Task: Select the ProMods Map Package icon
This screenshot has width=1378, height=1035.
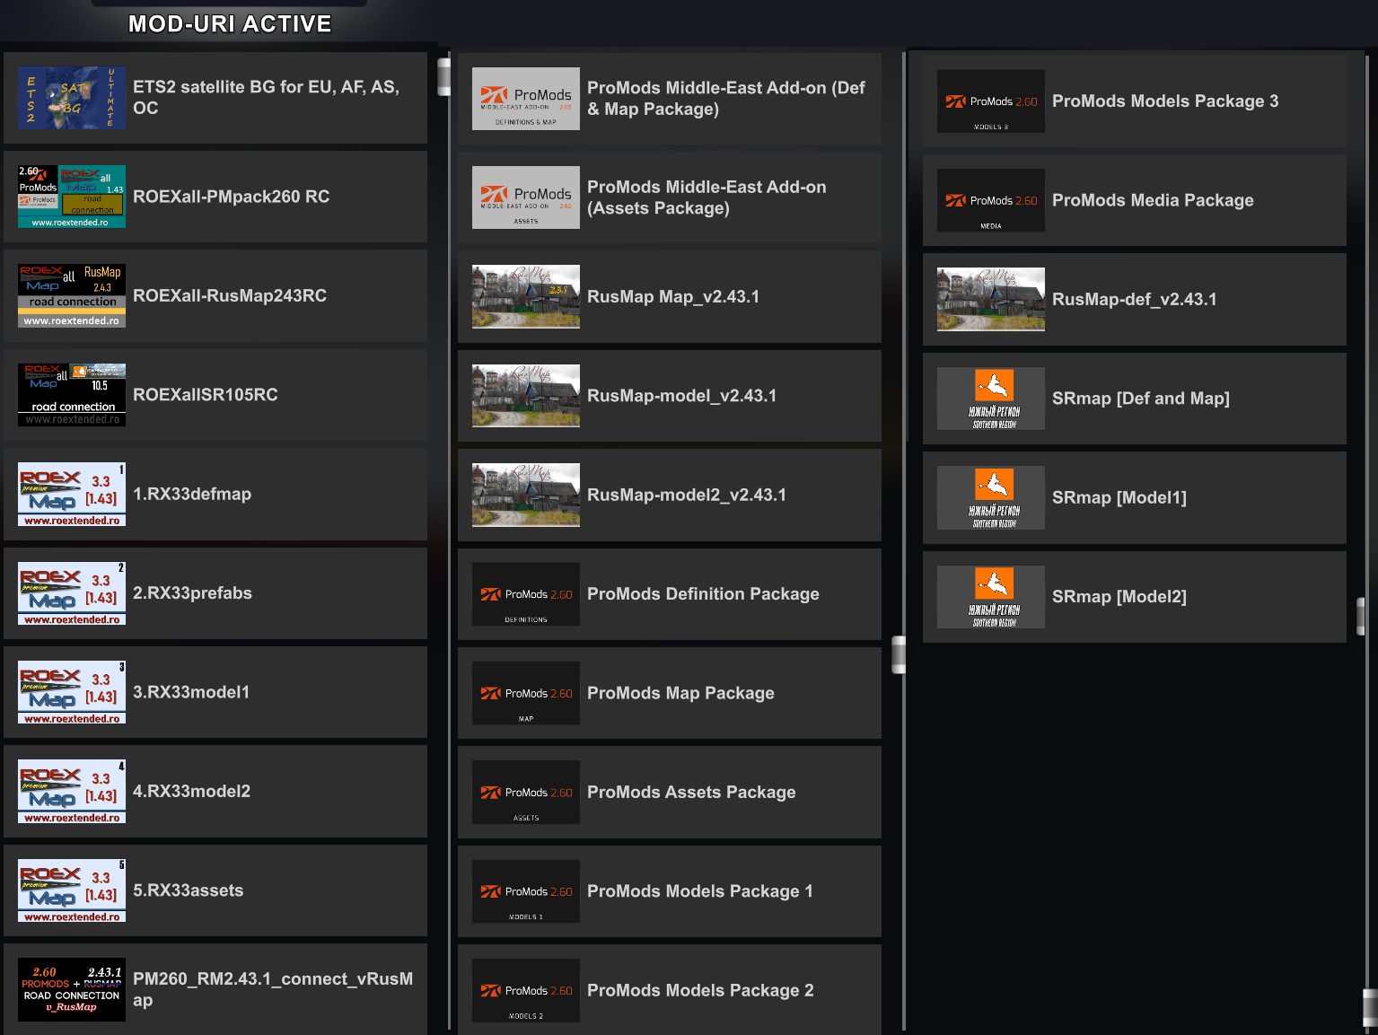Action: pos(526,693)
